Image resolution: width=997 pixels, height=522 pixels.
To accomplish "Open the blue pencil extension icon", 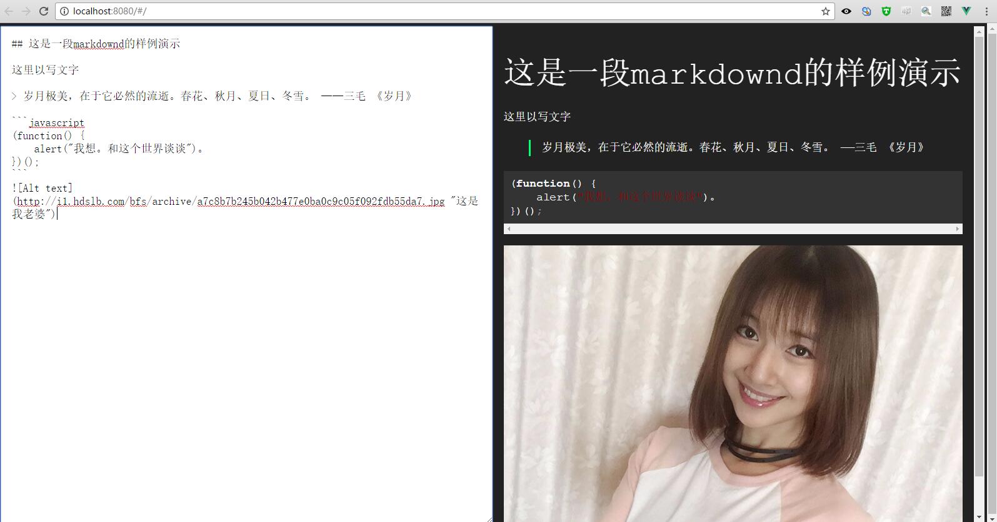I will click(x=866, y=11).
